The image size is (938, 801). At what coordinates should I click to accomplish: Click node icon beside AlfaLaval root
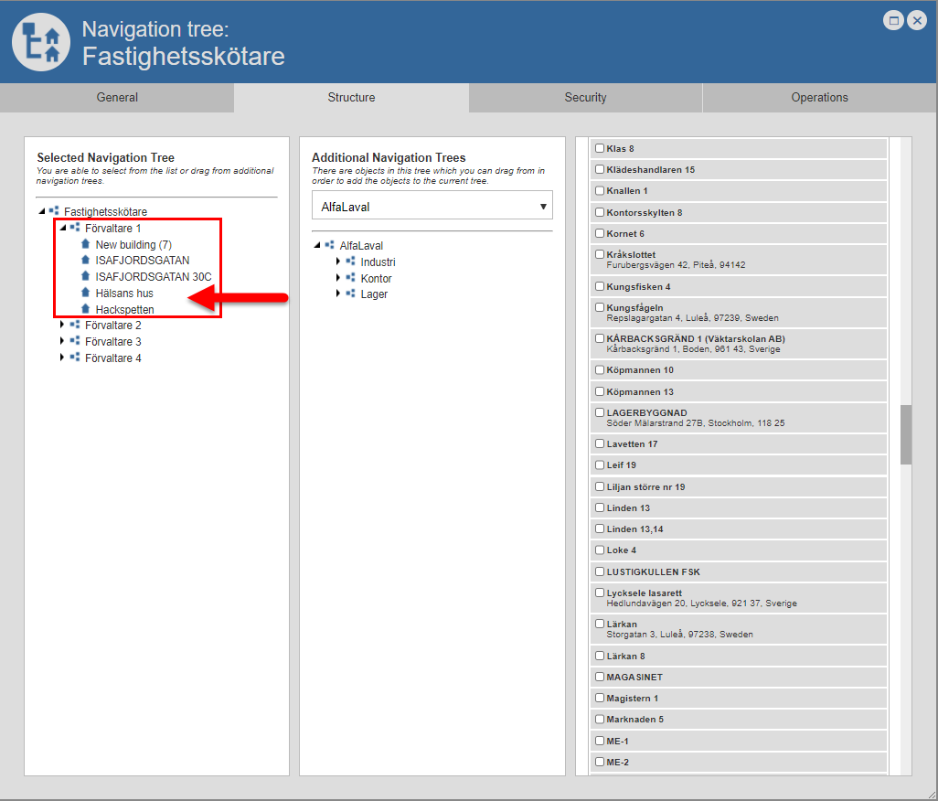[330, 245]
